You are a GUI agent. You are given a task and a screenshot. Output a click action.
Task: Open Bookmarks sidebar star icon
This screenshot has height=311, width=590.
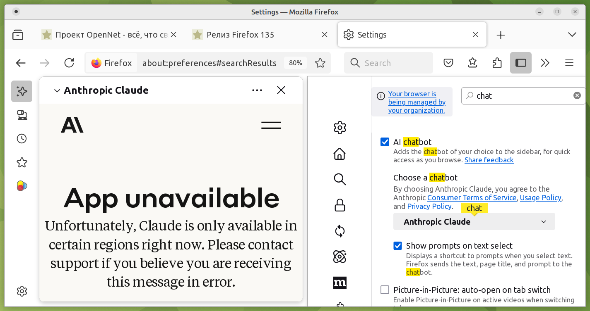[22, 163]
